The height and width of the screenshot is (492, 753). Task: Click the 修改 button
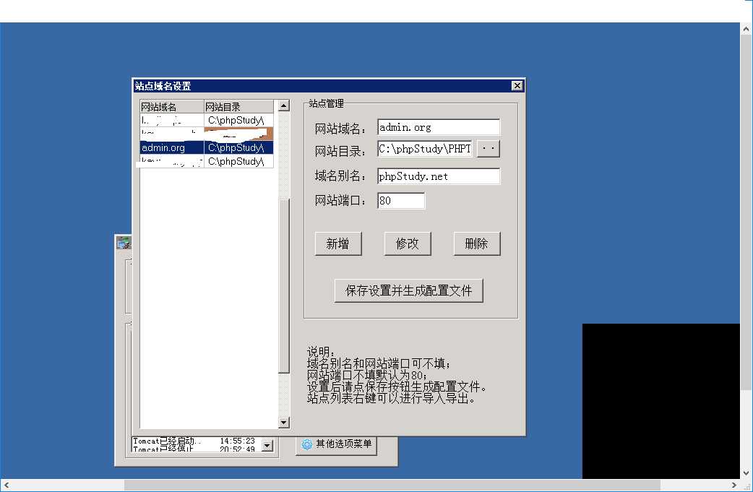408,243
